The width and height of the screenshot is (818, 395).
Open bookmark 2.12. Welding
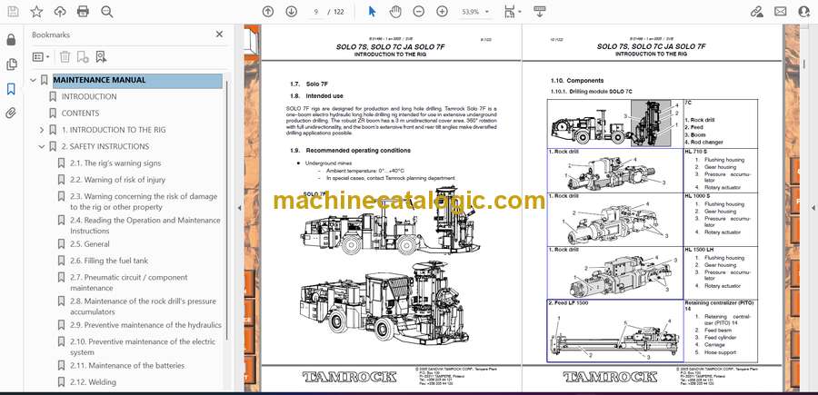click(93, 382)
